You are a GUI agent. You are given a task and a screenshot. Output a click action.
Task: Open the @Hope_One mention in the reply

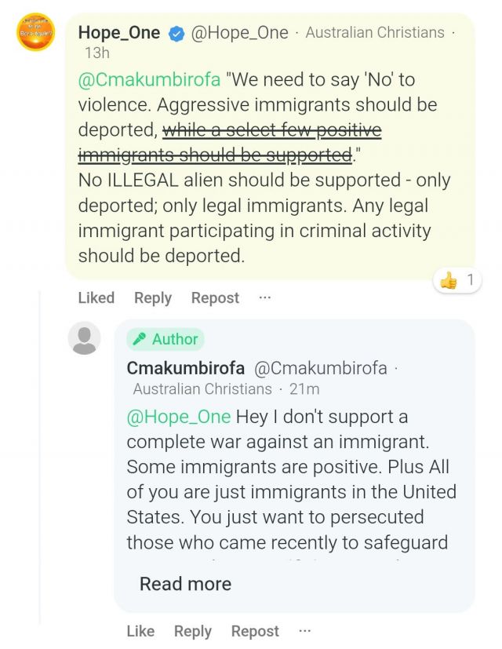(179, 417)
